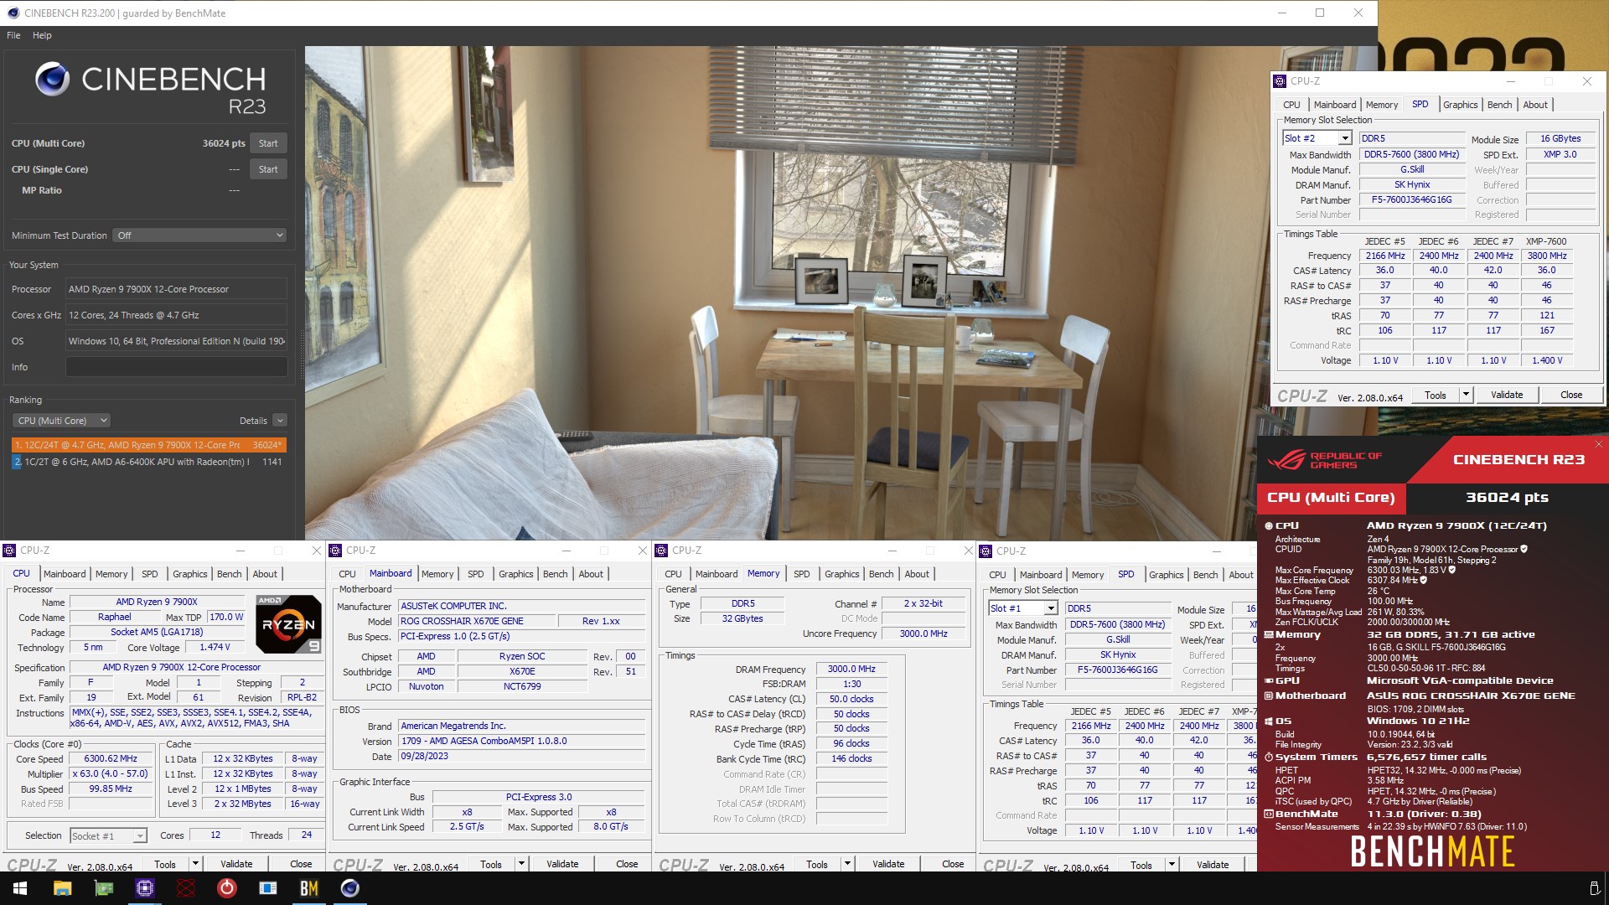Select Memory tab in top-right CPU-Z window
The image size is (1609, 905).
1381,105
